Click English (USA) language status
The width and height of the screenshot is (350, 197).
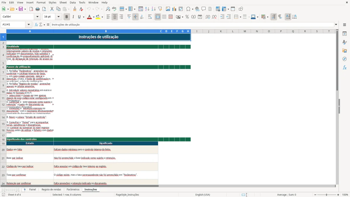203,195
